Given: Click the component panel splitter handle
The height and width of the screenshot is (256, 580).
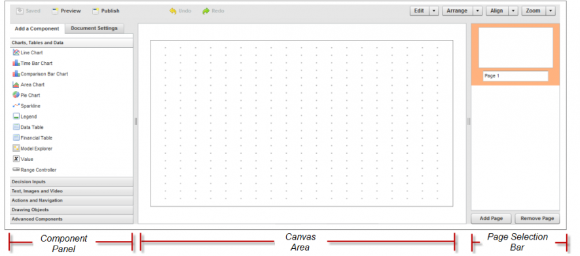Looking at the screenshot, I should point(136,121).
